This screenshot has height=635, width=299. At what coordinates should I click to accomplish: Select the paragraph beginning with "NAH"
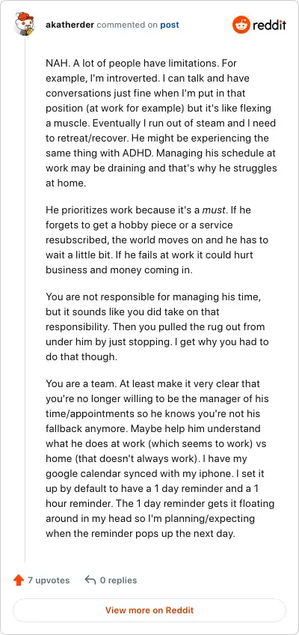[161, 123]
